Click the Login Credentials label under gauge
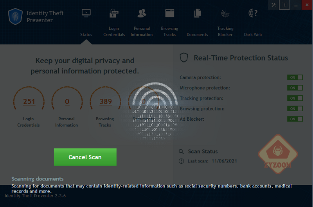This screenshot has height=207, width=313. click(28, 122)
